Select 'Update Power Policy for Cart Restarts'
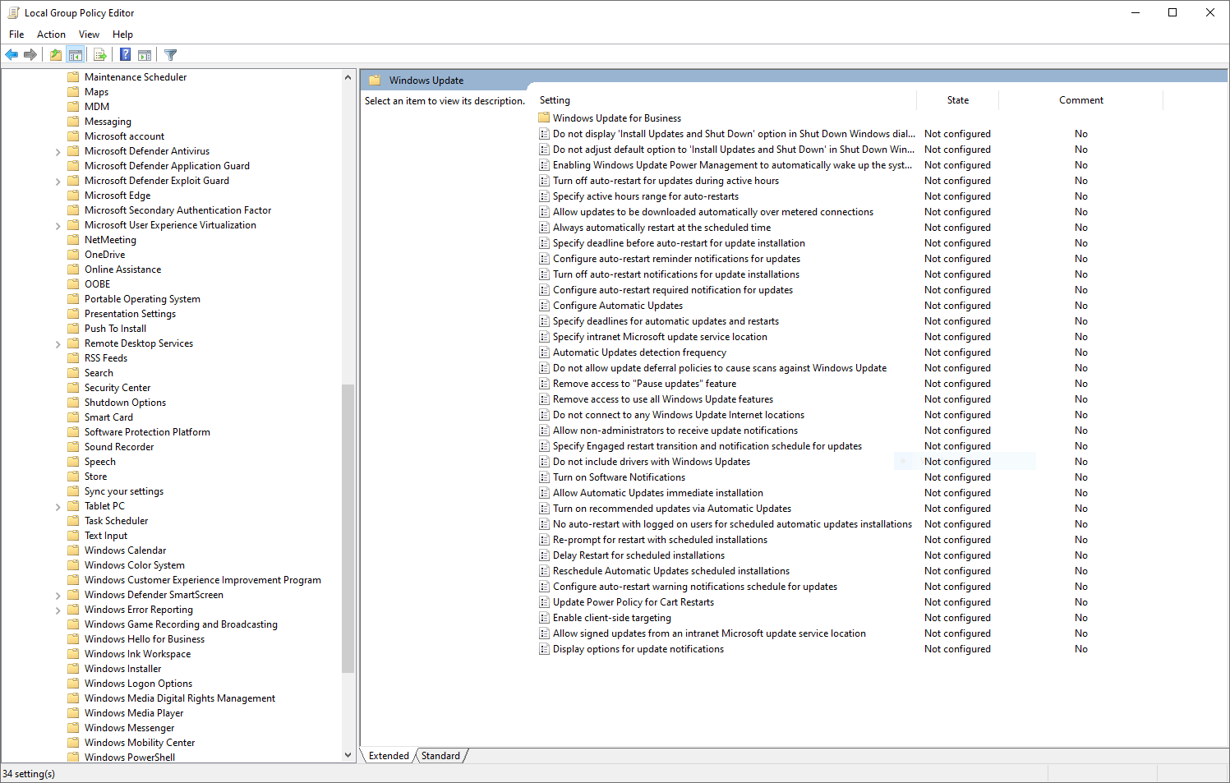Screen dimensions: 1230x783 coord(633,602)
